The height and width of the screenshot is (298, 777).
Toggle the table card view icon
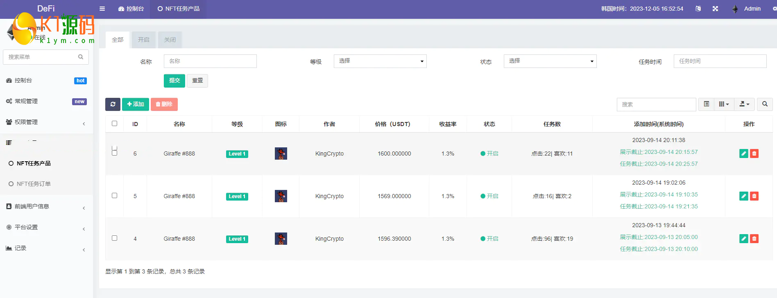click(x=706, y=104)
